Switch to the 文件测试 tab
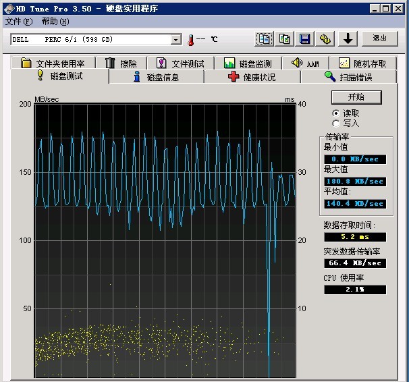Viewport: 409px width, 382px height. pyautogui.click(x=180, y=63)
